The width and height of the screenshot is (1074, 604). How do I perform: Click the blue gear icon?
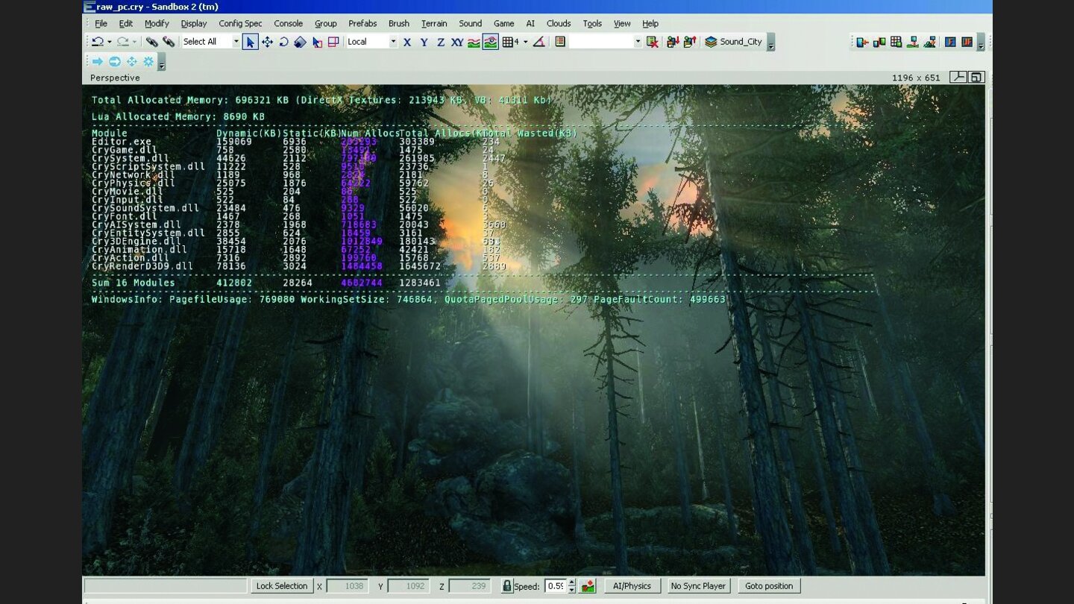tap(148, 62)
